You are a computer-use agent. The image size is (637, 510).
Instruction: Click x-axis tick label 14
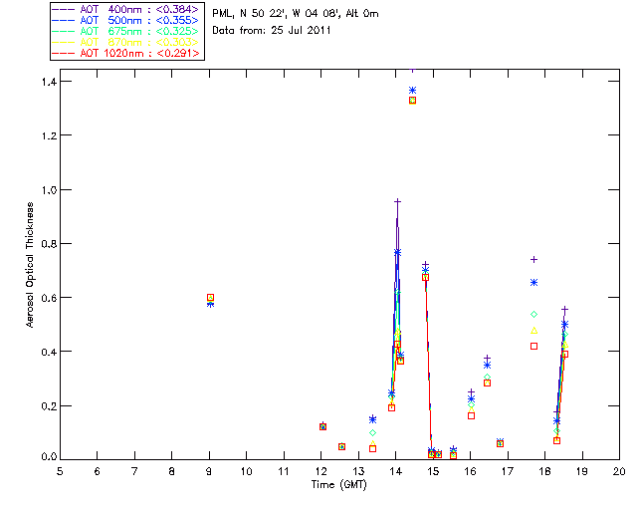tap(396, 471)
